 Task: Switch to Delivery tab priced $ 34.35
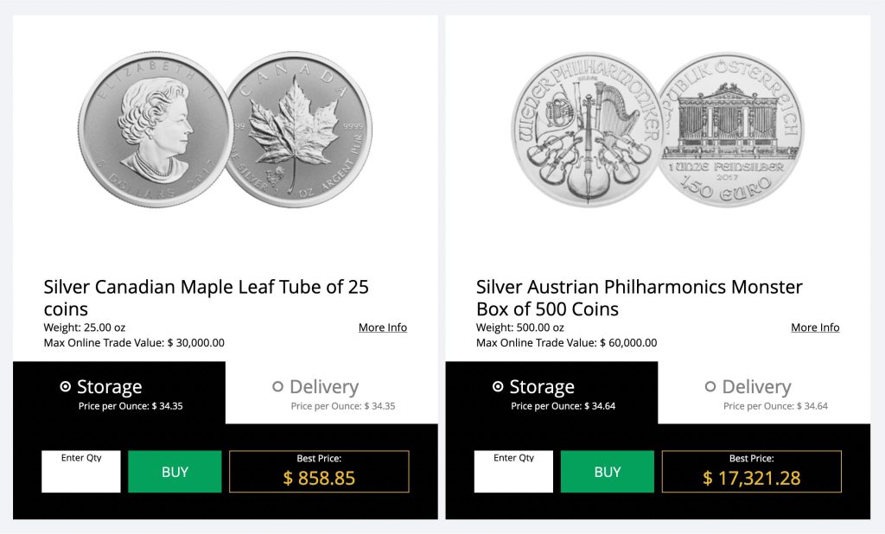332,393
